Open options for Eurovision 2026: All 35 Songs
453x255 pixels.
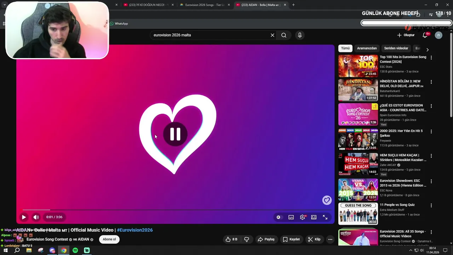431,232
